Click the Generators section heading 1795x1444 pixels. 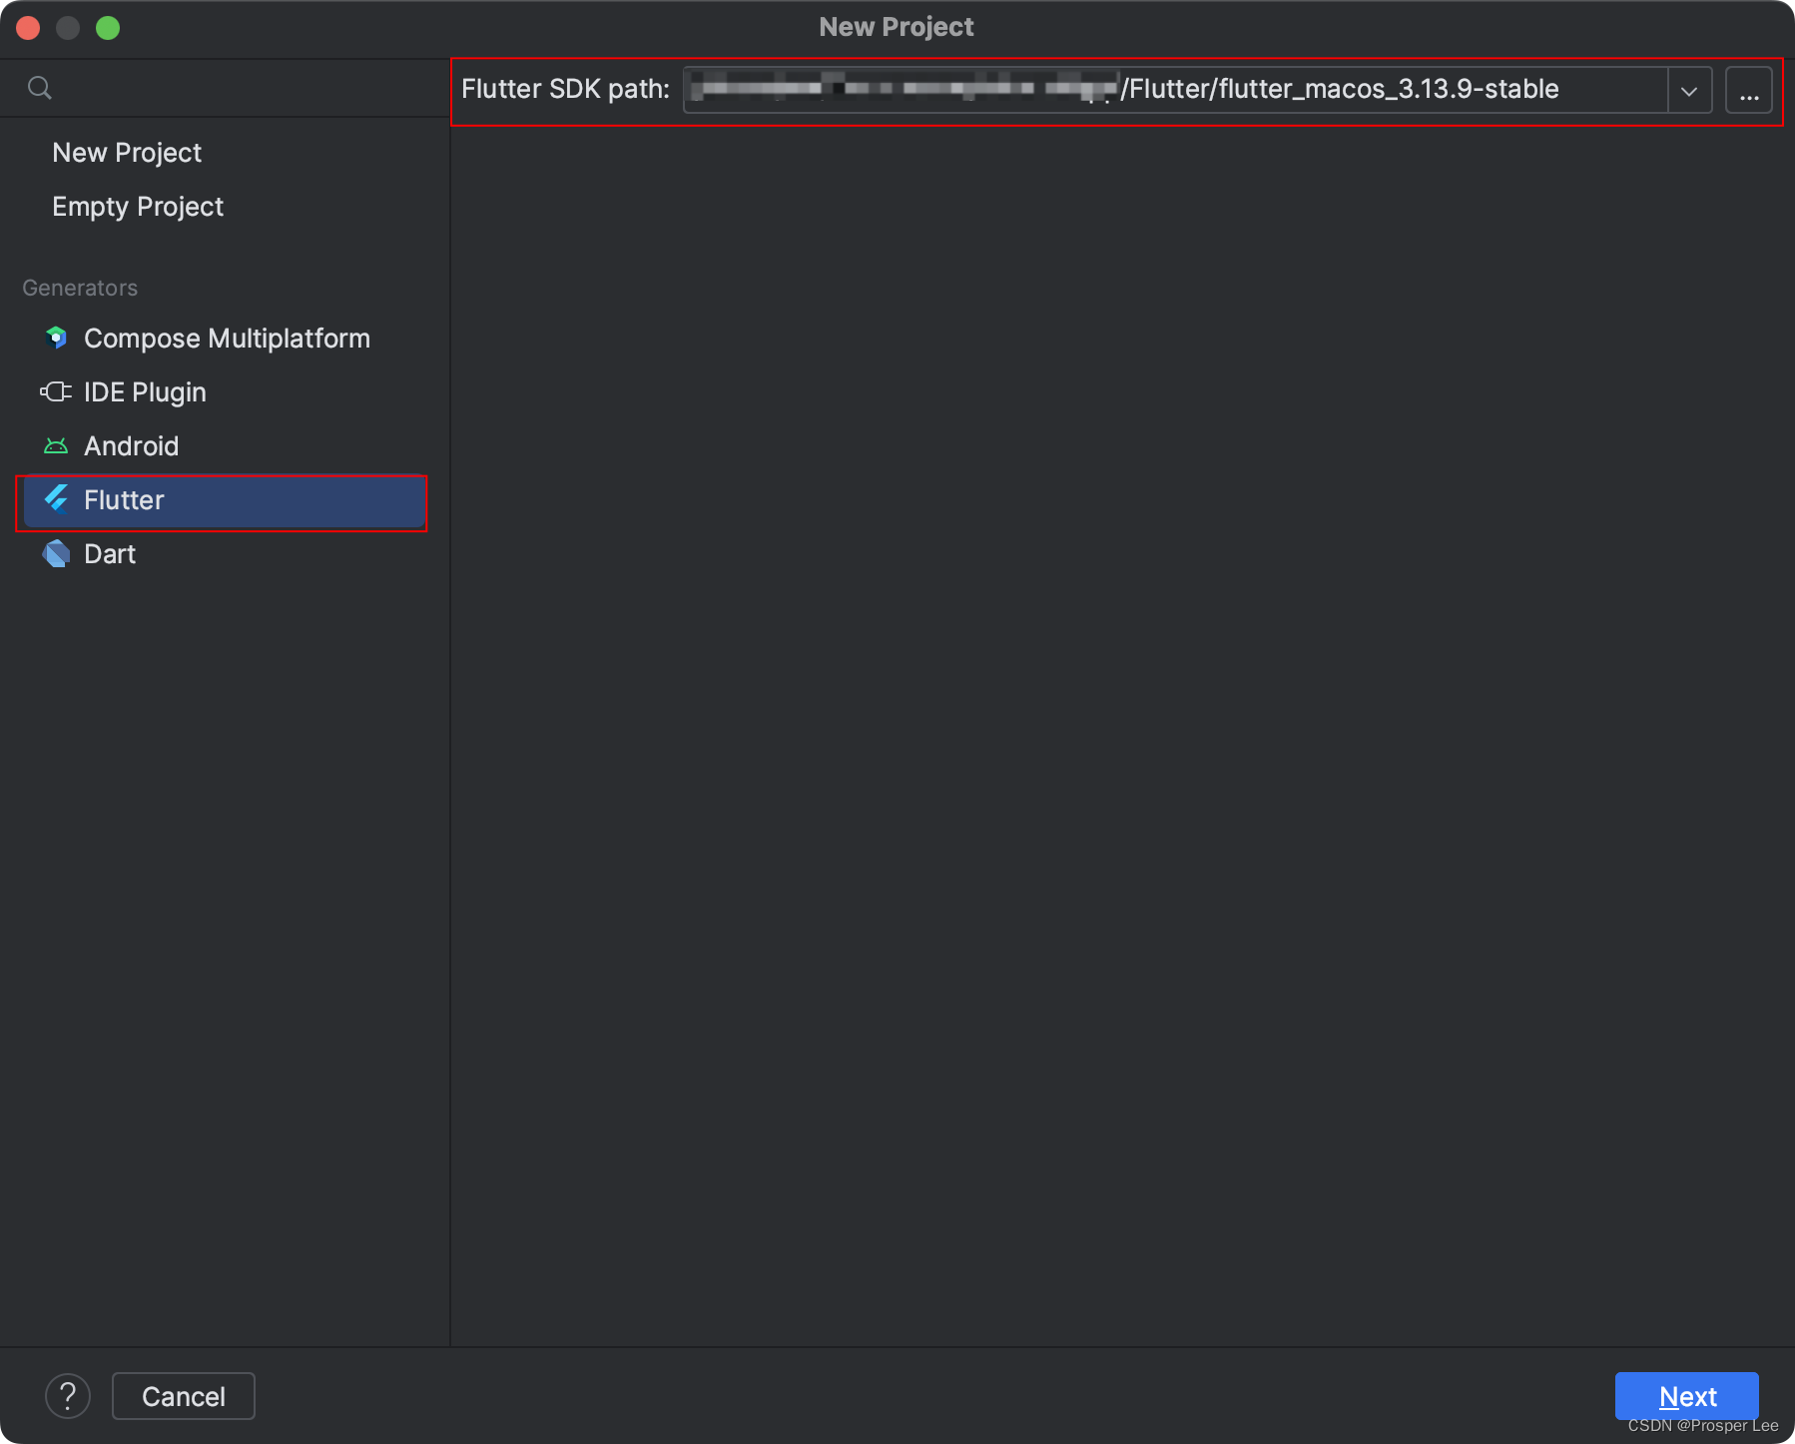[80, 288]
